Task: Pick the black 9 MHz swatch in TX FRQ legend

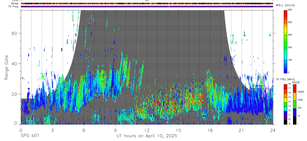Action: tap(285, 122)
